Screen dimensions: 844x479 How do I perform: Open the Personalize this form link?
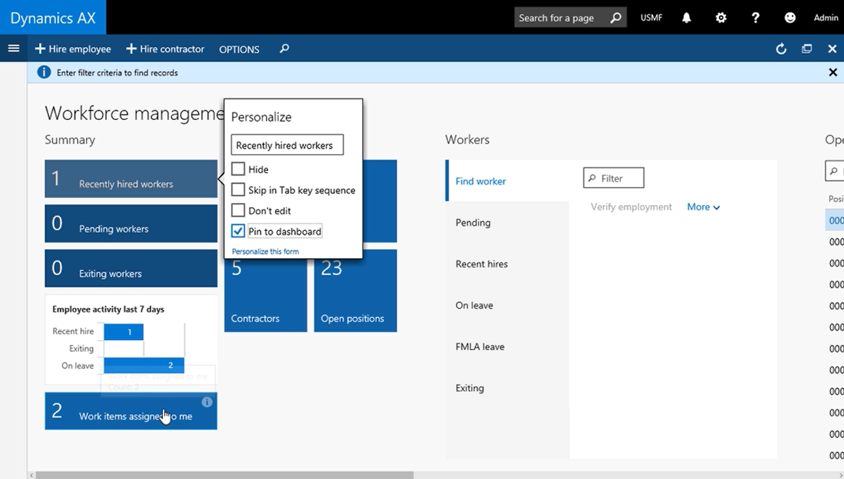[x=265, y=251]
